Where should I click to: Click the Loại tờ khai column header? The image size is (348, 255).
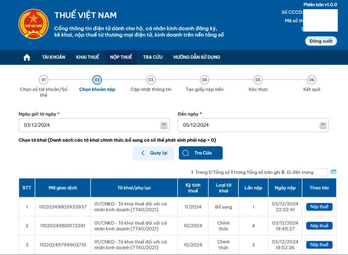click(x=224, y=188)
